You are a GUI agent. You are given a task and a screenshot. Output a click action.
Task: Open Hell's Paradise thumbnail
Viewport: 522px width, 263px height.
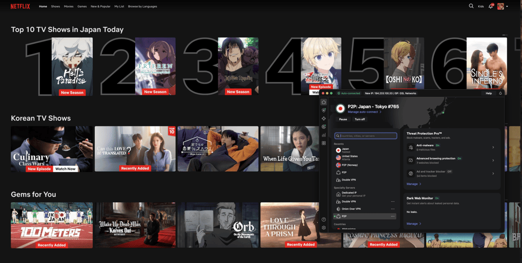point(72,66)
